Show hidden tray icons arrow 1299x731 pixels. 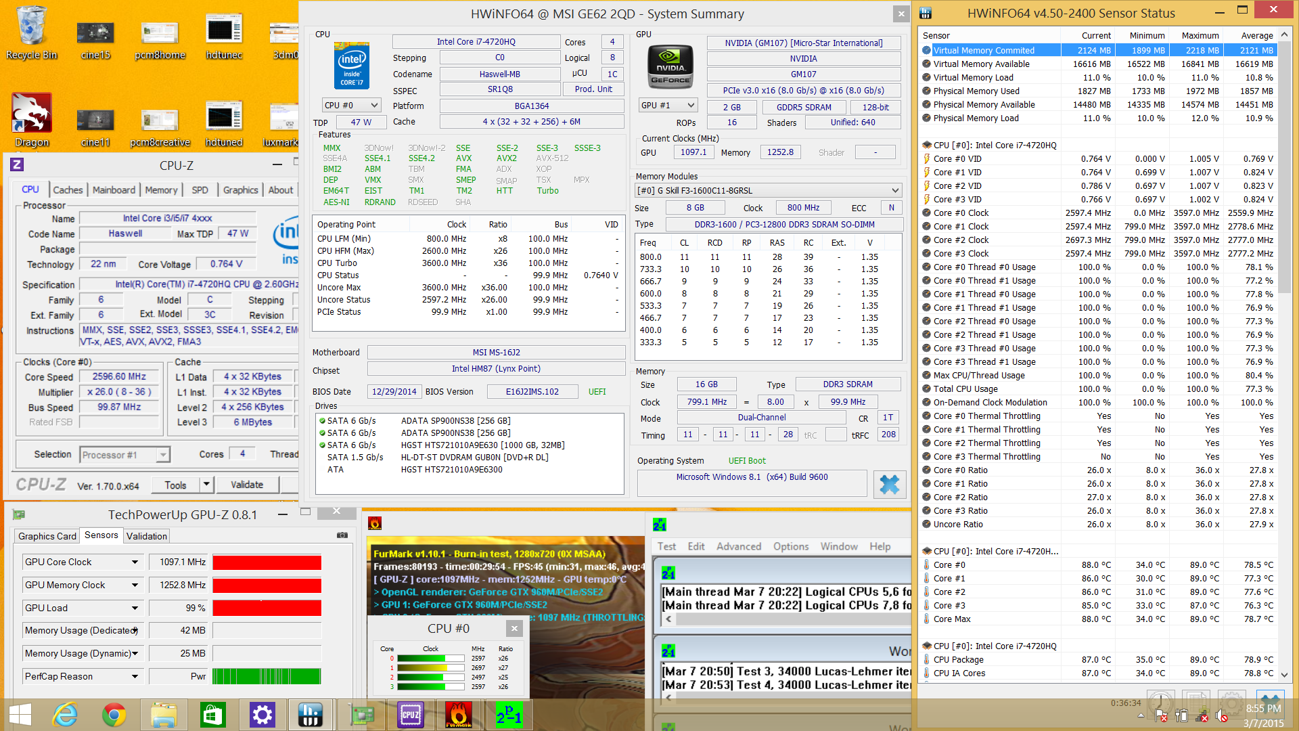[x=1141, y=715]
